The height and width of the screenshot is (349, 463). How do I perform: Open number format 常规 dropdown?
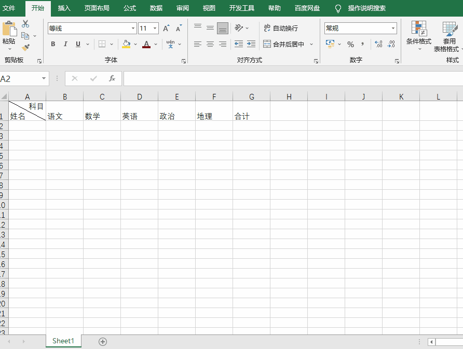click(393, 29)
